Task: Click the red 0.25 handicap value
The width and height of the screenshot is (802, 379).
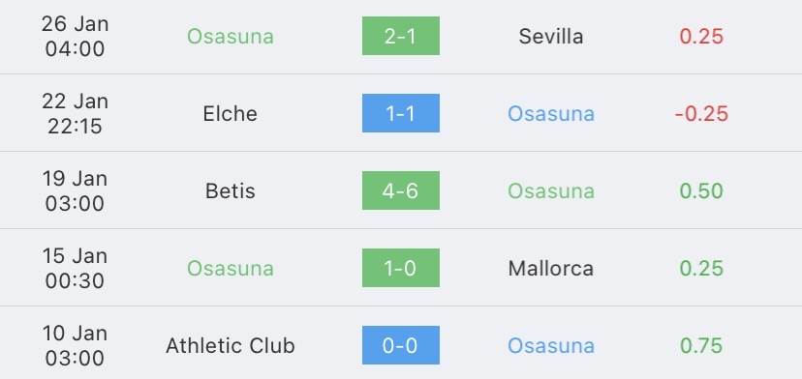Action: tap(701, 37)
